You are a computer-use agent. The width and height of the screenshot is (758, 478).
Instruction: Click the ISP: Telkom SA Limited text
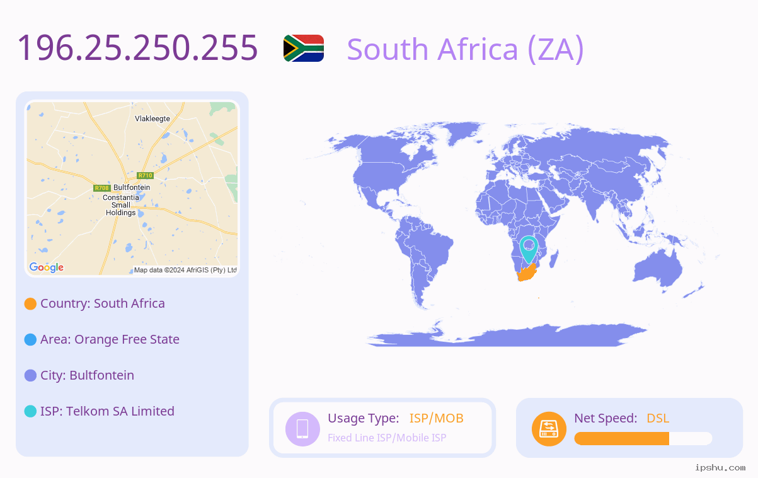tap(107, 411)
